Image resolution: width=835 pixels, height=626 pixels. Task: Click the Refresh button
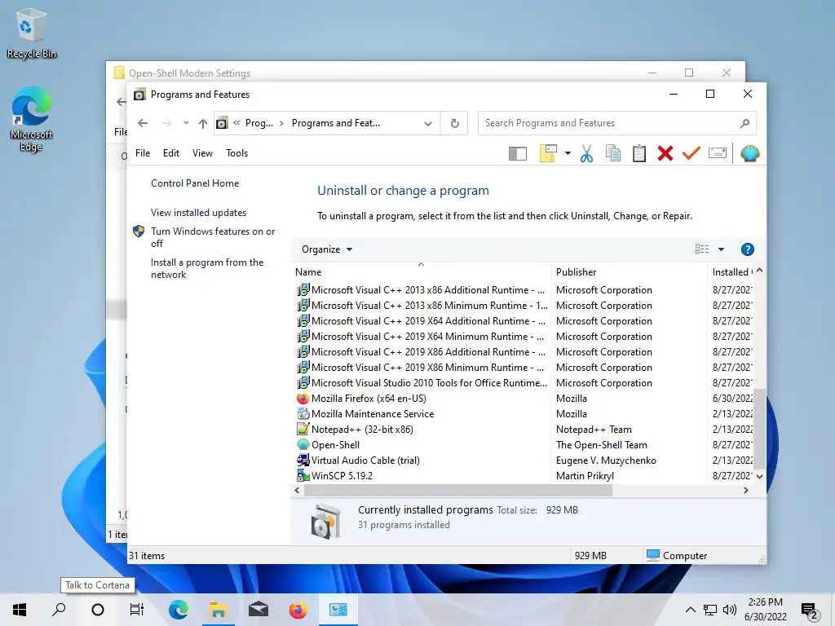click(455, 124)
